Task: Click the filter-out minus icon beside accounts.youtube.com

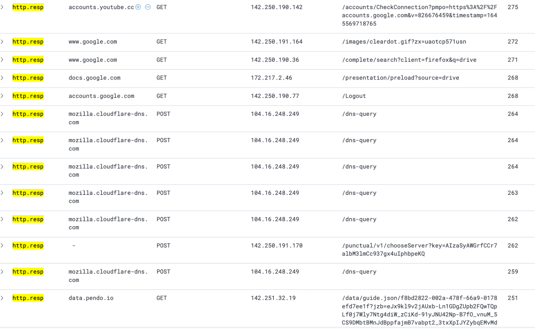Action: pyautogui.click(x=147, y=7)
